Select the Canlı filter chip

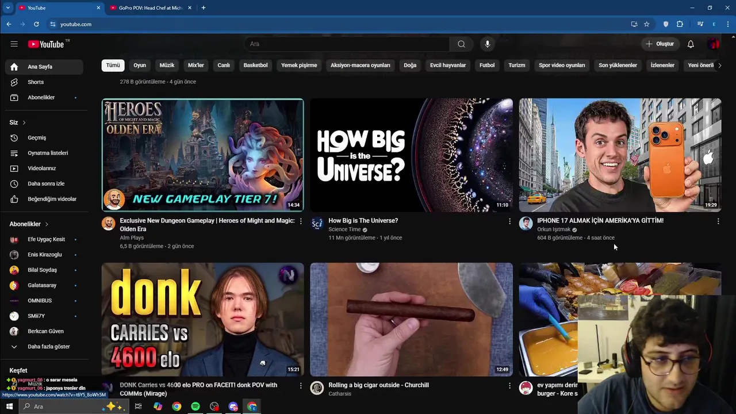pos(224,66)
